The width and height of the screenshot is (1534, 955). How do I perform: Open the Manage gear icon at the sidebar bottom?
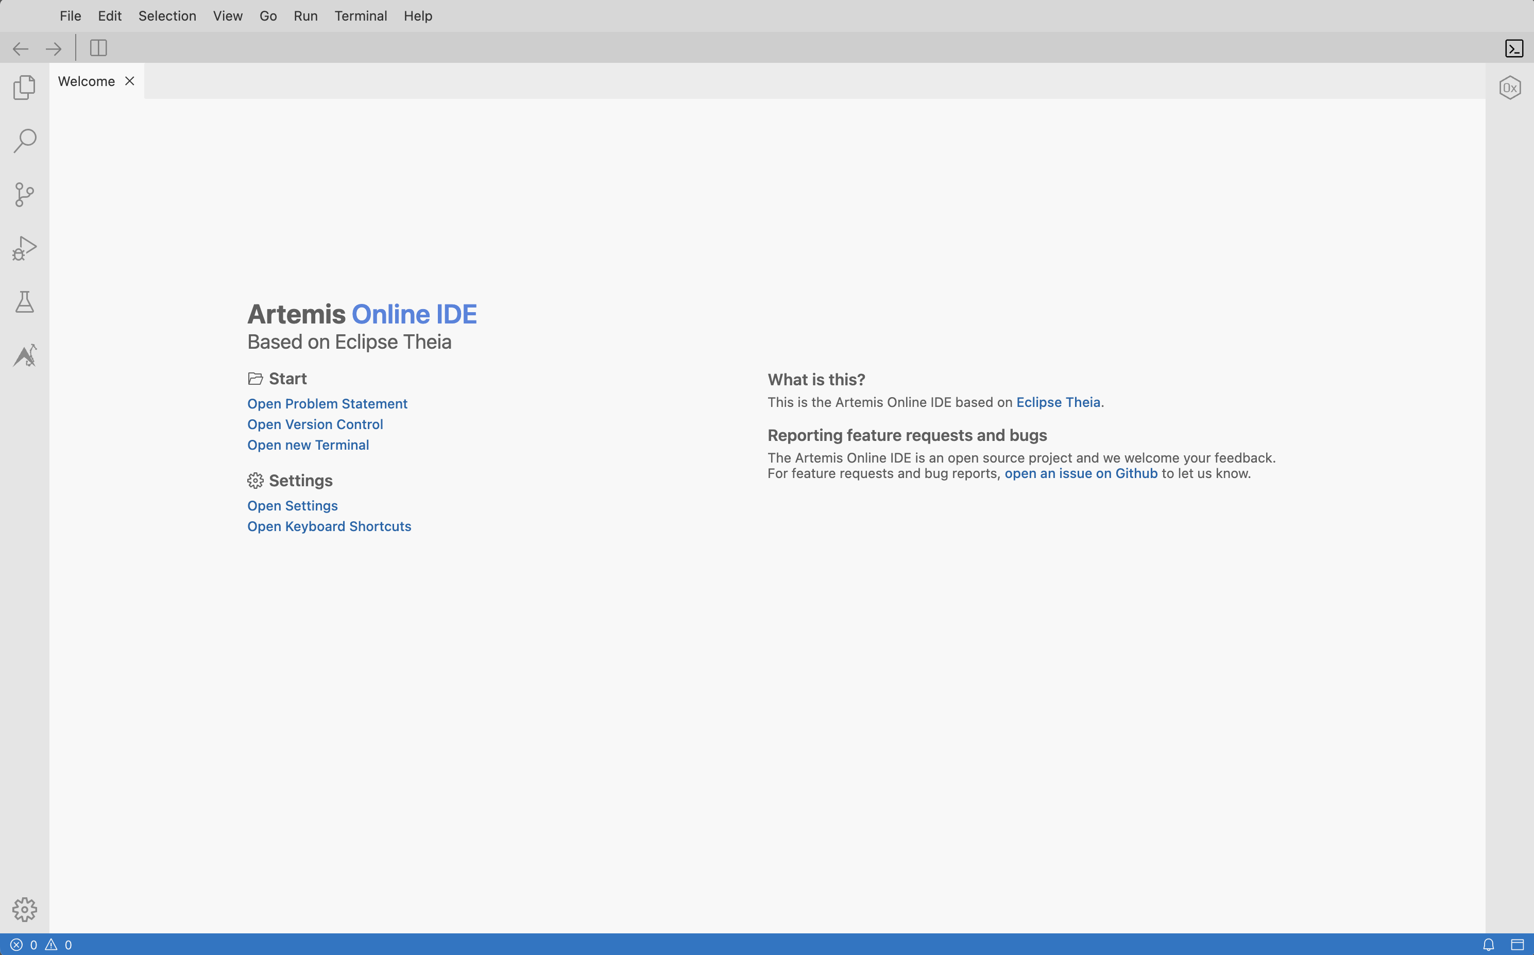coord(25,910)
